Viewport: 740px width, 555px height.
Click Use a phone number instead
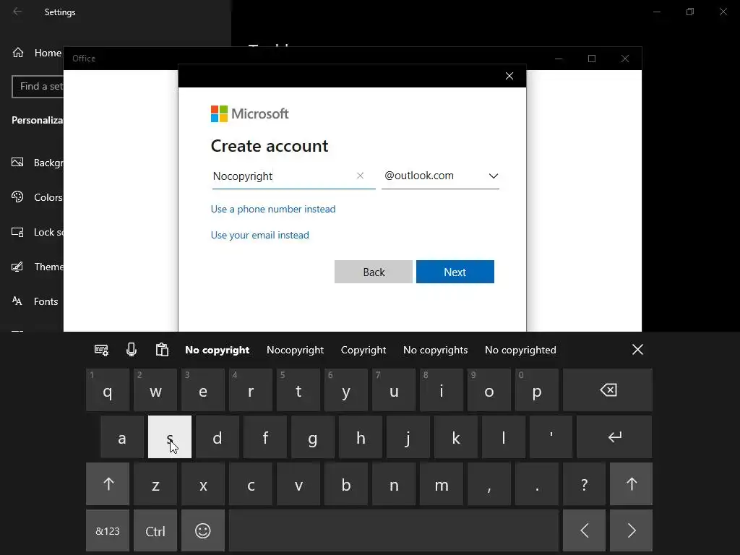(273, 209)
